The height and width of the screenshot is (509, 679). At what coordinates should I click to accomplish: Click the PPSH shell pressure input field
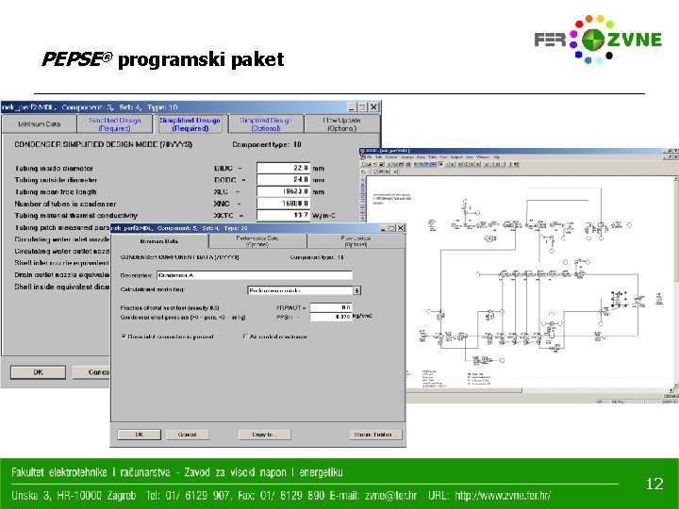click(331, 317)
